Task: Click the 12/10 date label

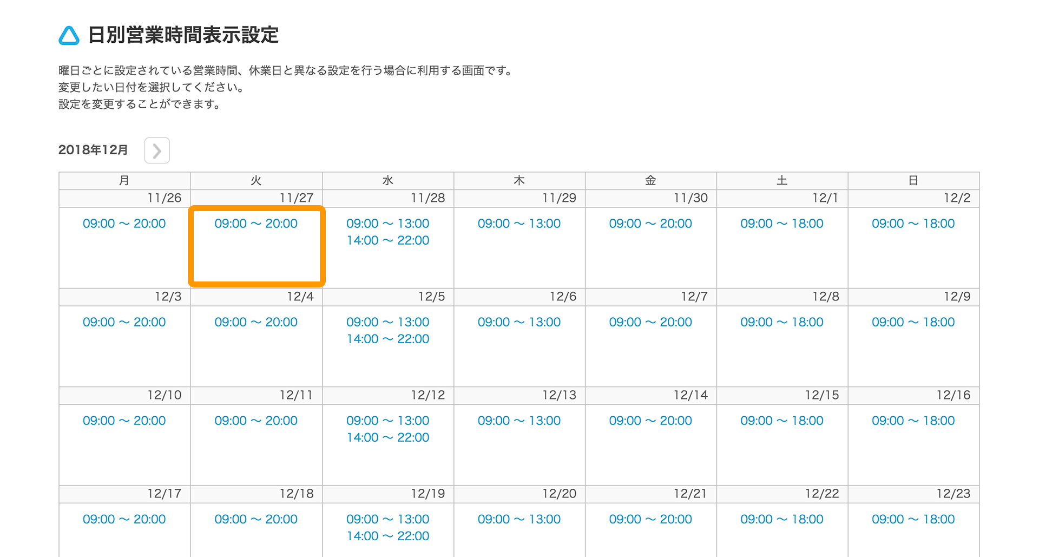Action: click(x=165, y=395)
